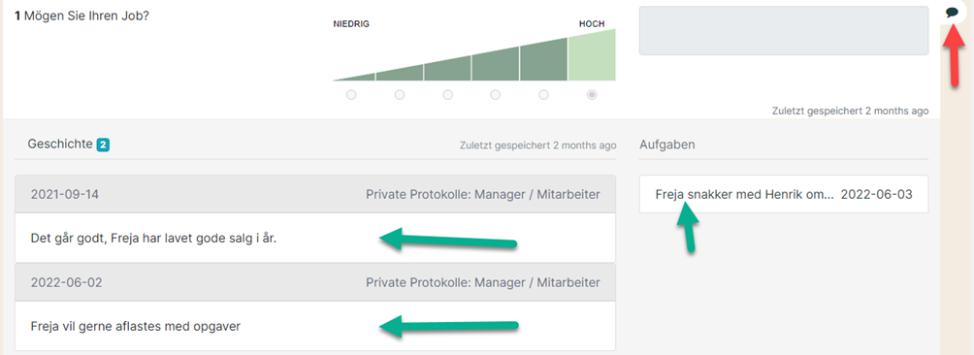Click into the grey comment text field

pyautogui.click(x=784, y=30)
